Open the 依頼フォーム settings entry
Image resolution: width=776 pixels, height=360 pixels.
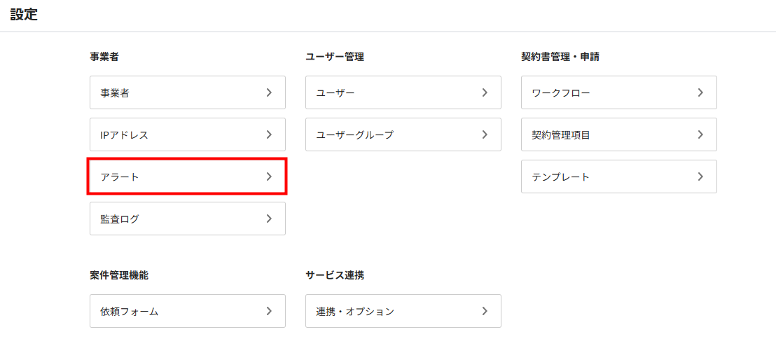pyautogui.click(x=188, y=311)
